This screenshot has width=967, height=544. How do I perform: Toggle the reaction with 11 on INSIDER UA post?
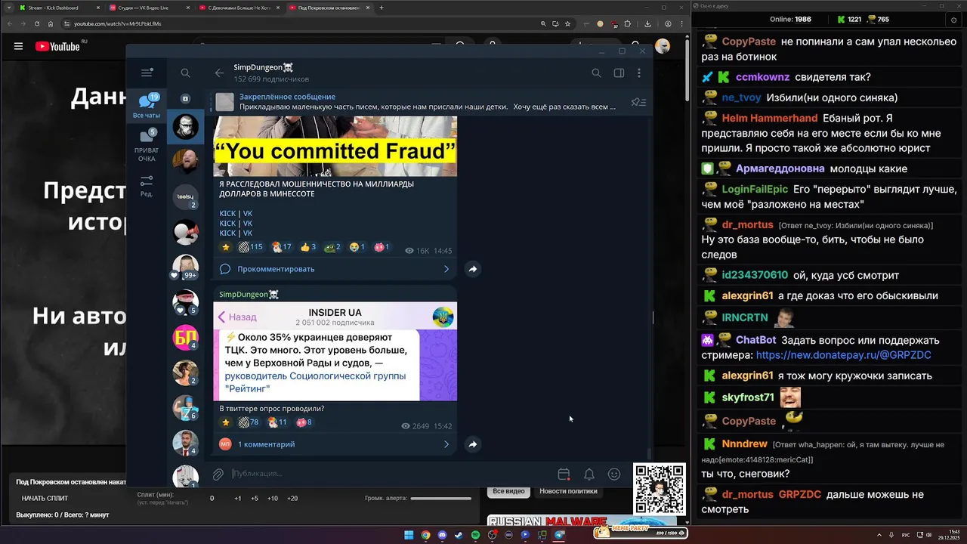click(x=278, y=422)
